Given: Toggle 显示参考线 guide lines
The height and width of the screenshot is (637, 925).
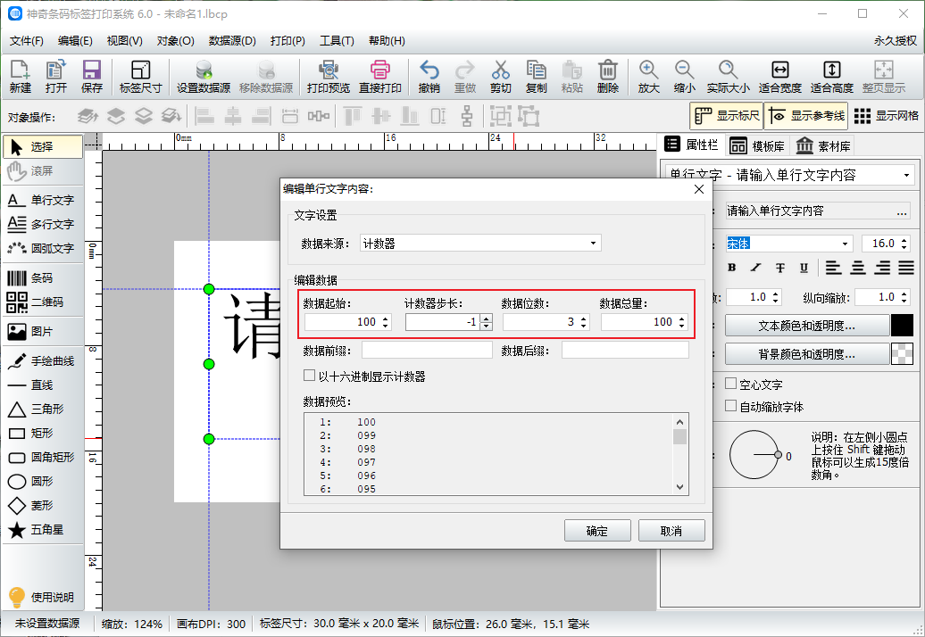Looking at the screenshot, I should point(806,115).
